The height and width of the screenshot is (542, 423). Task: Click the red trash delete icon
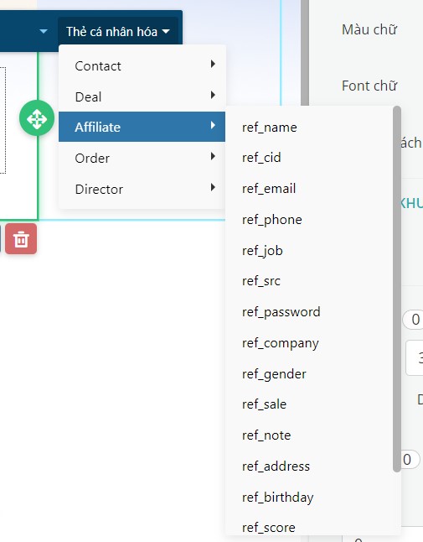coord(21,239)
